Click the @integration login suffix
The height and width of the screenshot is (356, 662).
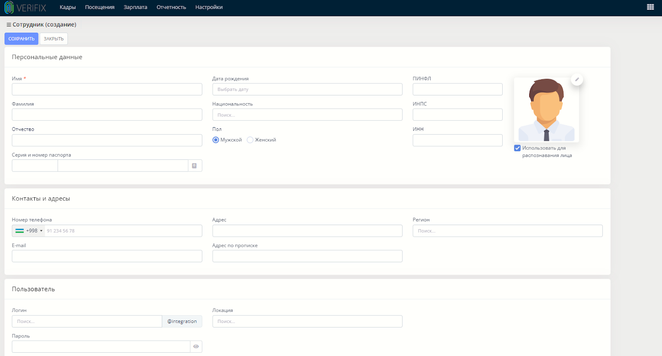coord(182,321)
